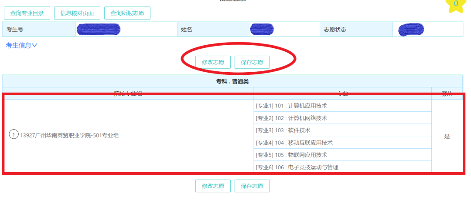Click the lower 保存志愿 button
Viewport: 471px width, 224px height.
tap(252, 186)
